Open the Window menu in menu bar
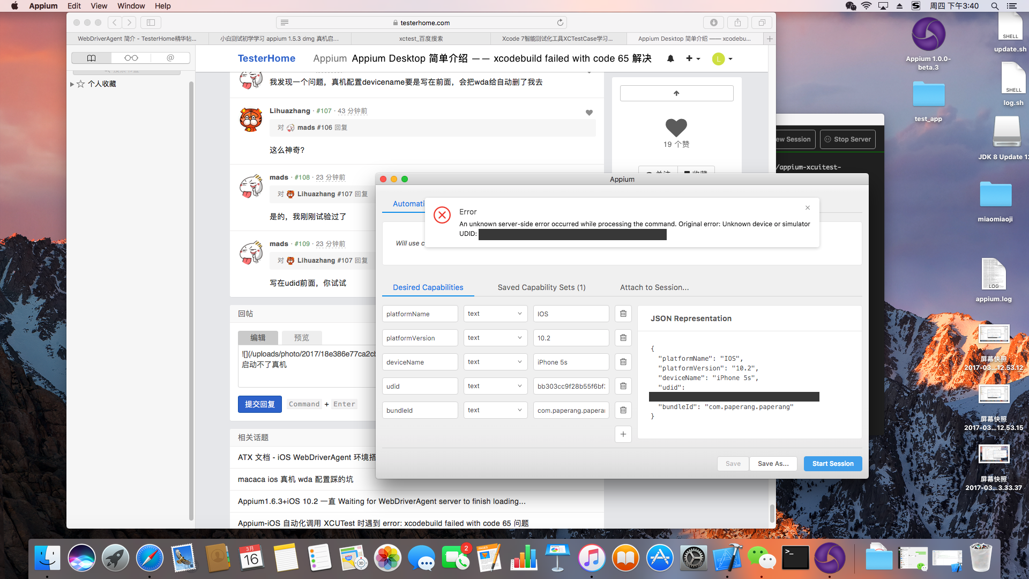This screenshot has width=1029, height=579. [x=131, y=6]
